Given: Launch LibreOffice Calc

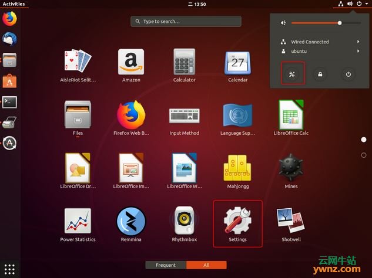Looking at the screenshot, I should [x=291, y=118].
